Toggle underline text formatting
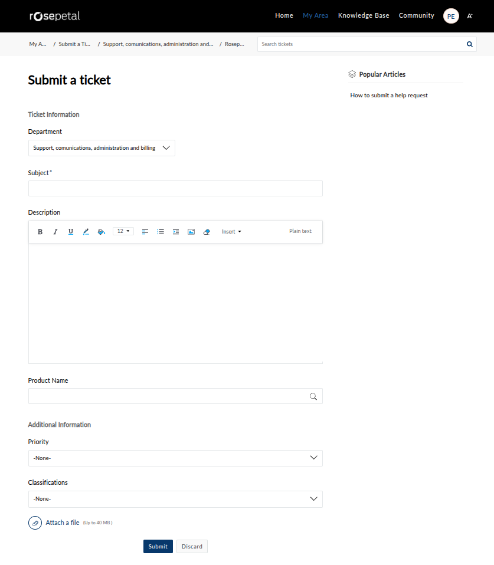This screenshot has width=494, height=565. pyautogui.click(x=71, y=232)
